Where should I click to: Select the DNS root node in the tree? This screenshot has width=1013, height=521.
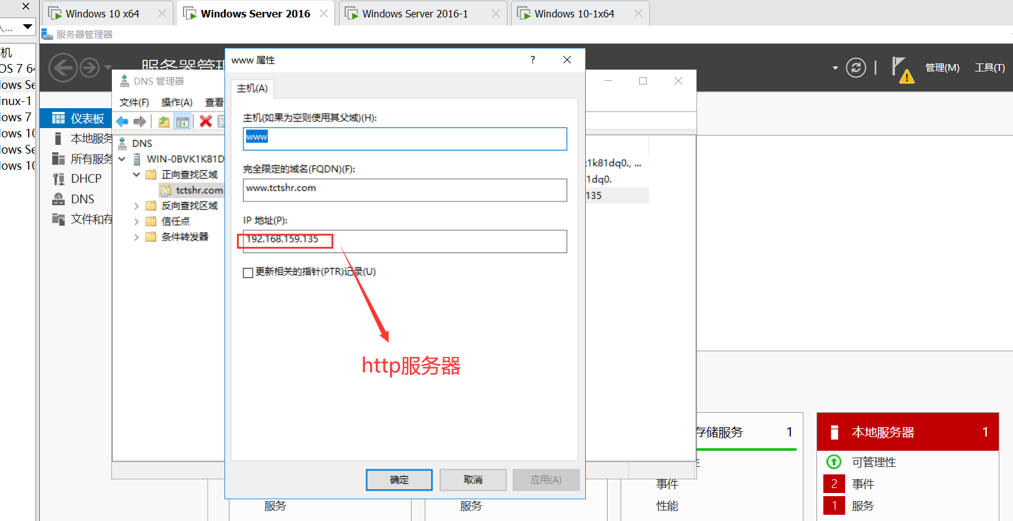[x=142, y=143]
